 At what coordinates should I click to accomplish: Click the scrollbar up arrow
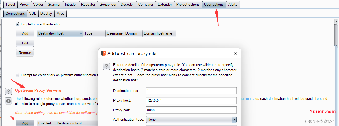pyautogui.click(x=336, y=21)
